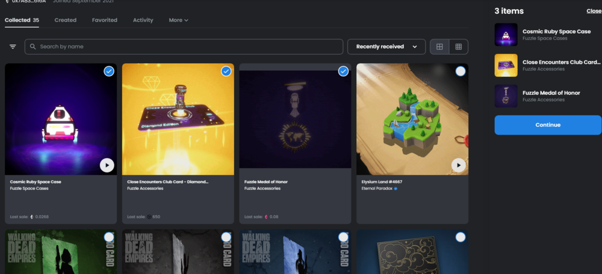Image resolution: width=602 pixels, height=274 pixels.
Task: Open Eternal Paradox collection link
Action: (377, 189)
